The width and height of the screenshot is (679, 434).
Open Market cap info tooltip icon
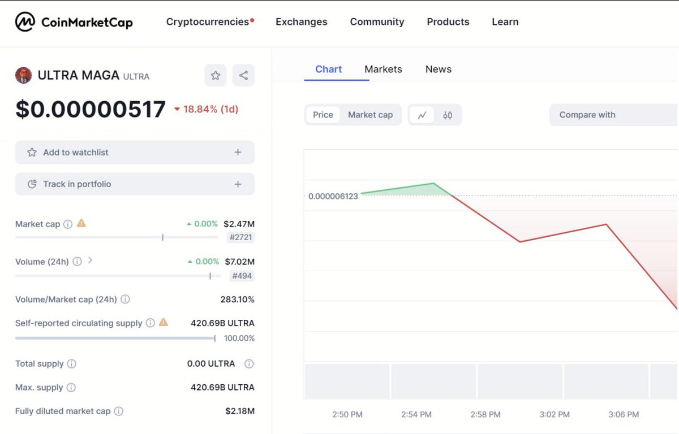pyautogui.click(x=68, y=224)
